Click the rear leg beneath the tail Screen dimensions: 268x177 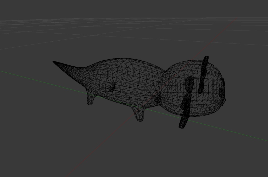pos(90,99)
